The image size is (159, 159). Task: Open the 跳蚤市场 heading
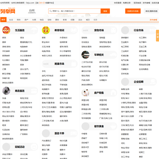59,64
